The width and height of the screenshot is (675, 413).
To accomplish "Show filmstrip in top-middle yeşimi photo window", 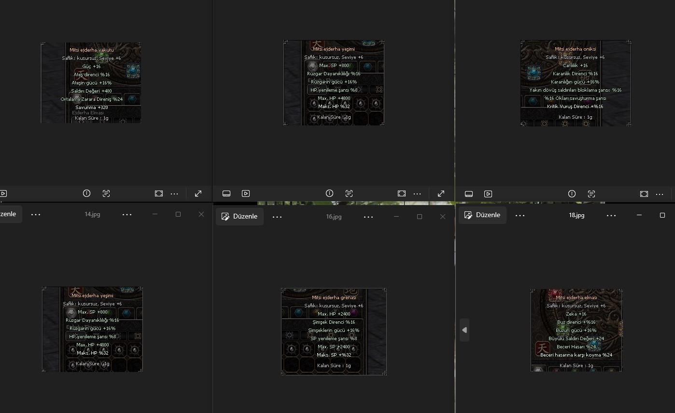I will coord(226,193).
